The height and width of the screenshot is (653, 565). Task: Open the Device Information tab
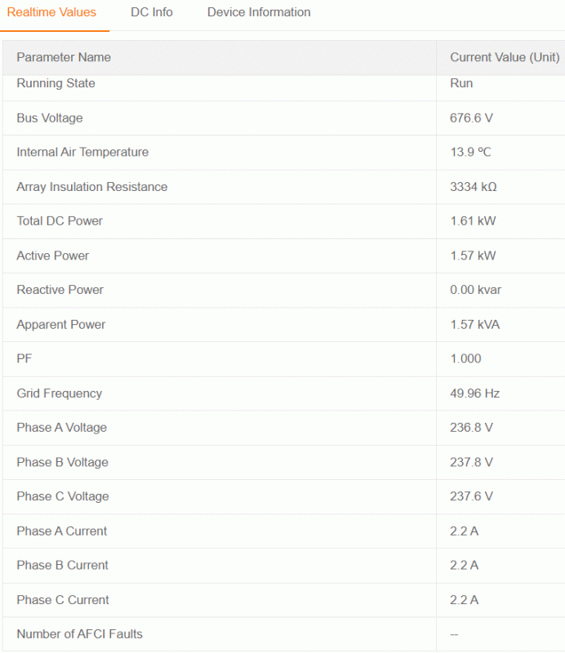(x=259, y=12)
